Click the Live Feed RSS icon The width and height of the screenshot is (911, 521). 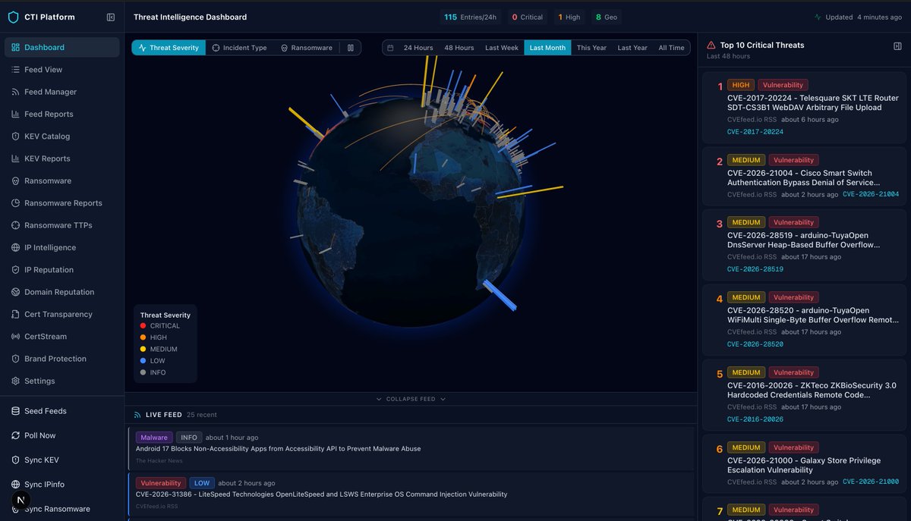tap(137, 415)
